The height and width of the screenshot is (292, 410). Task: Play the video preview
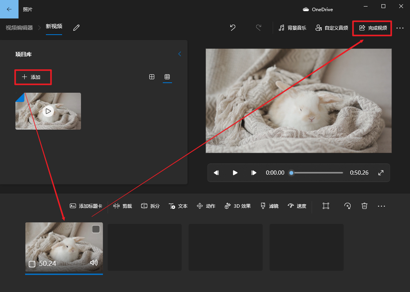click(x=235, y=173)
